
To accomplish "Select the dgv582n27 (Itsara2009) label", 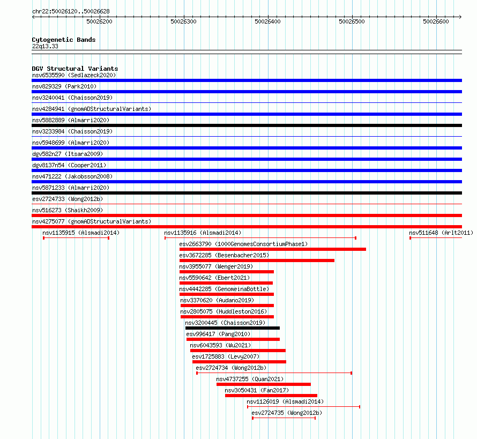I will point(68,154).
